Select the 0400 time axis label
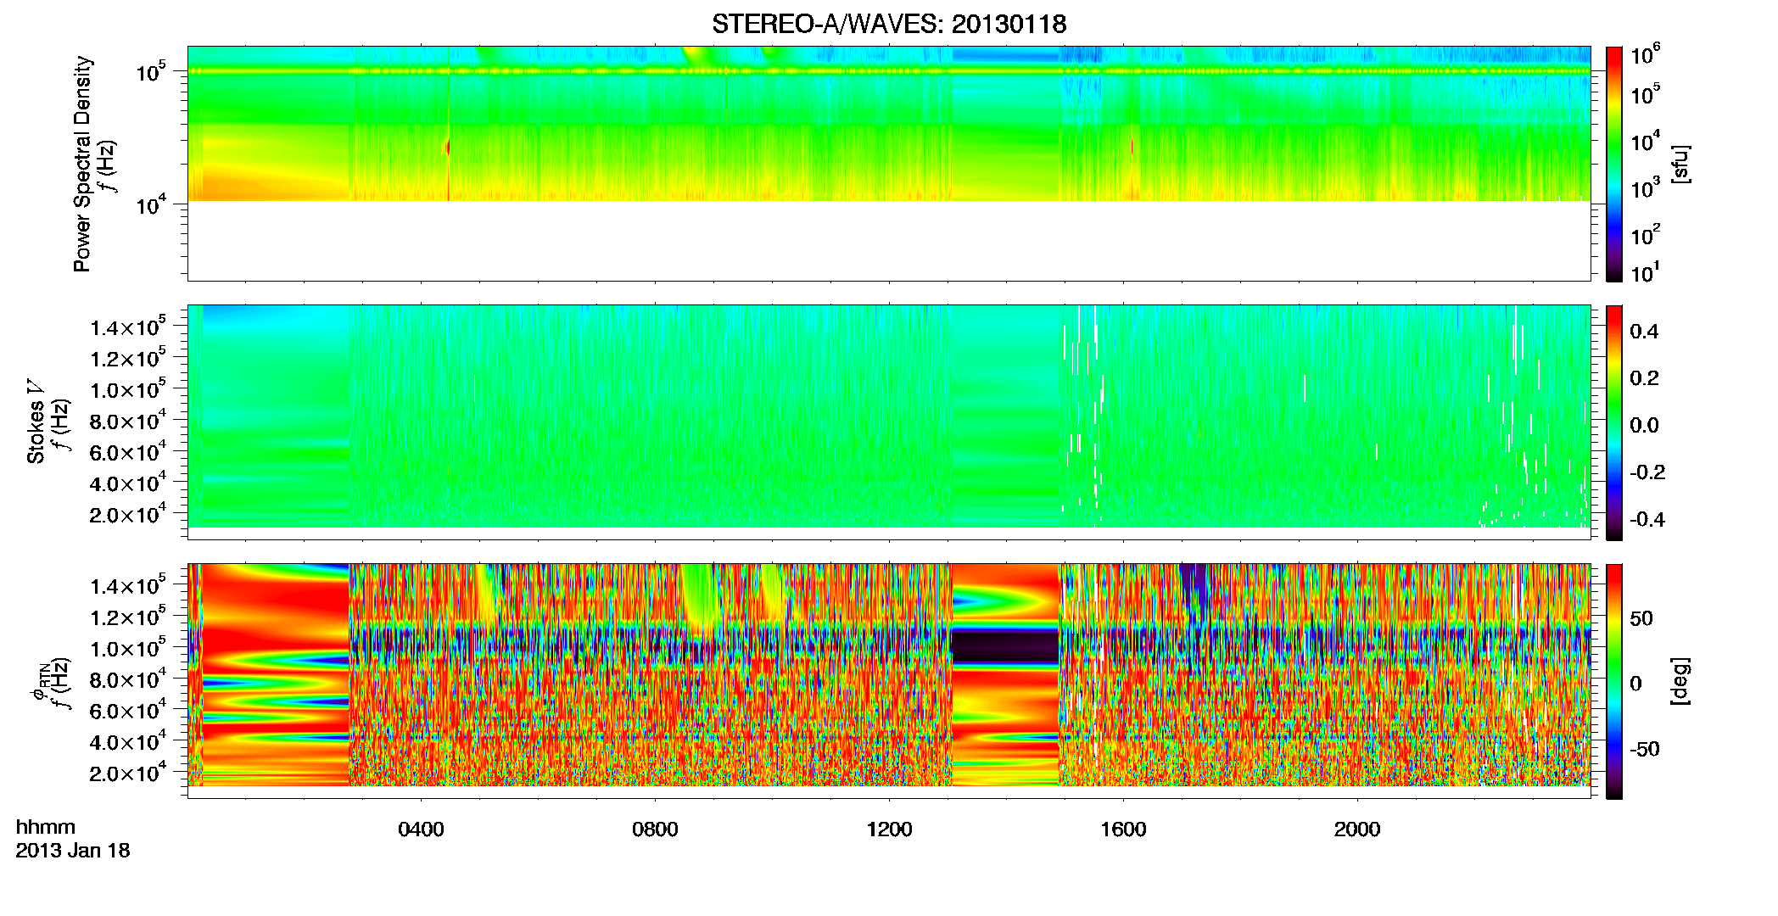The width and height of the screenshot is (1778, 916). (x=421, y=829)
